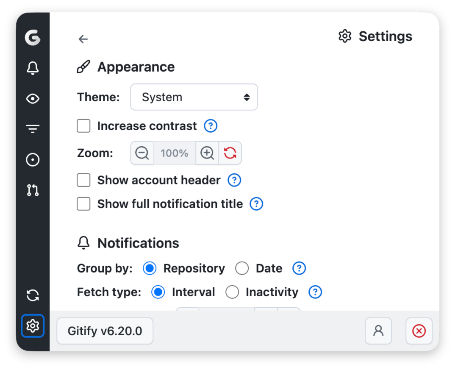
Task: Choose Inactivity fetch type
Action: pyautogui.click(x=232, y=292)
